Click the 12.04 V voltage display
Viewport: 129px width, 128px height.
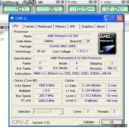(x=115, y=9)
